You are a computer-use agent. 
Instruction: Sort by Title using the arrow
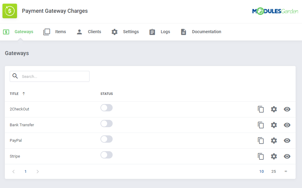tap(24, 94)
